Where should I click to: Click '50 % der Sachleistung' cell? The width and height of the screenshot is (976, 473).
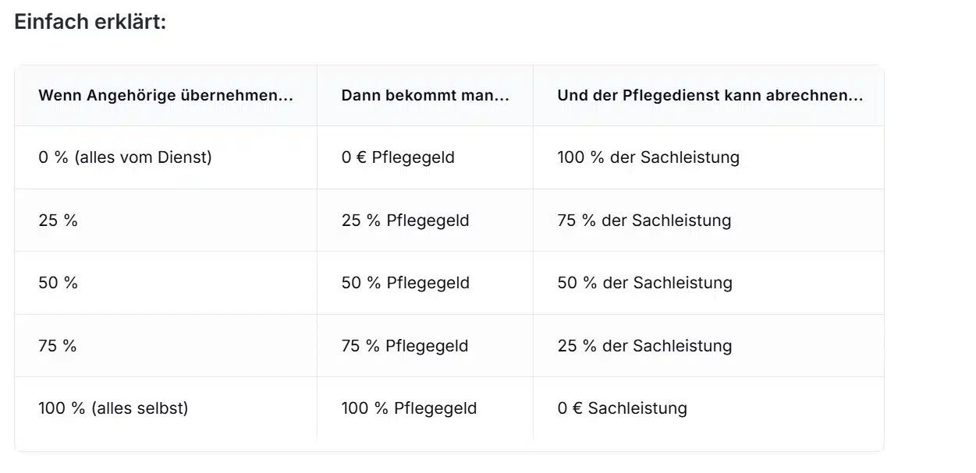(x=645, y=283)
